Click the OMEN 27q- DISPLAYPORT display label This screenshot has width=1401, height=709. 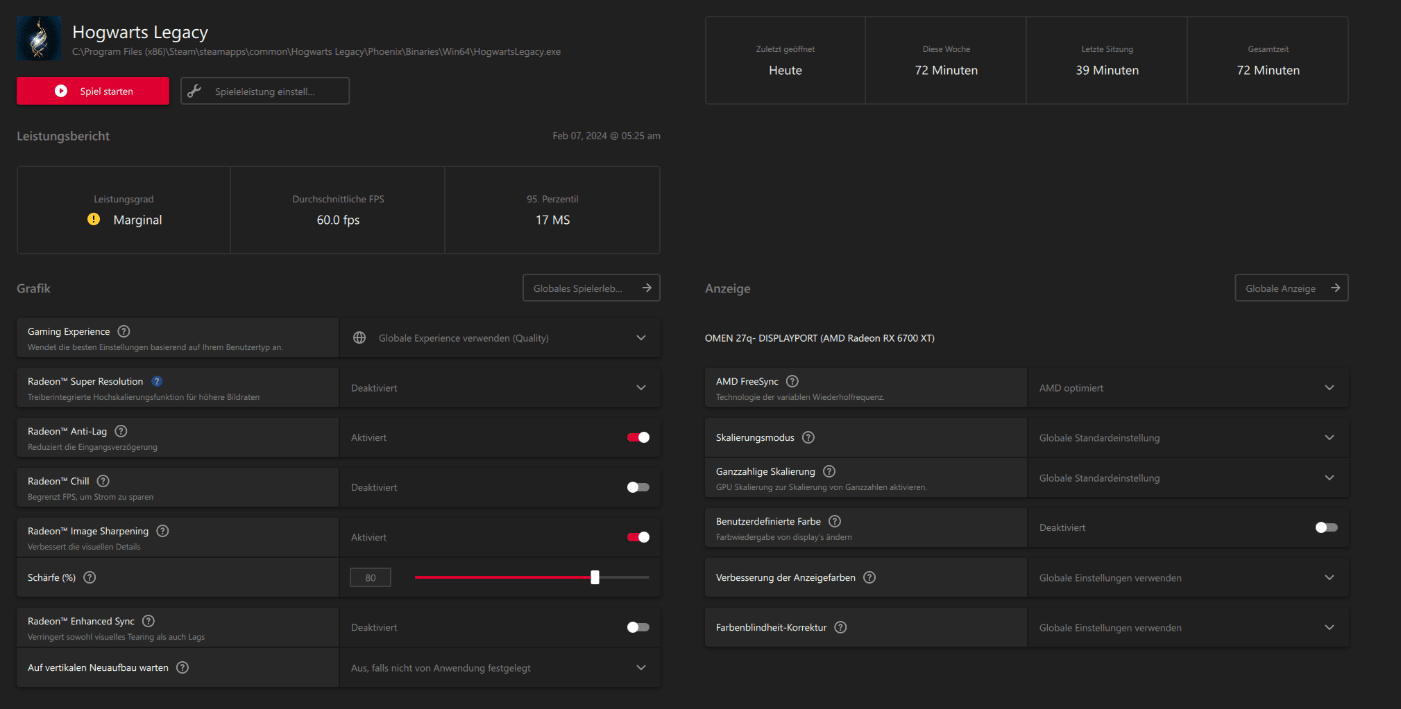coord(820,338)
